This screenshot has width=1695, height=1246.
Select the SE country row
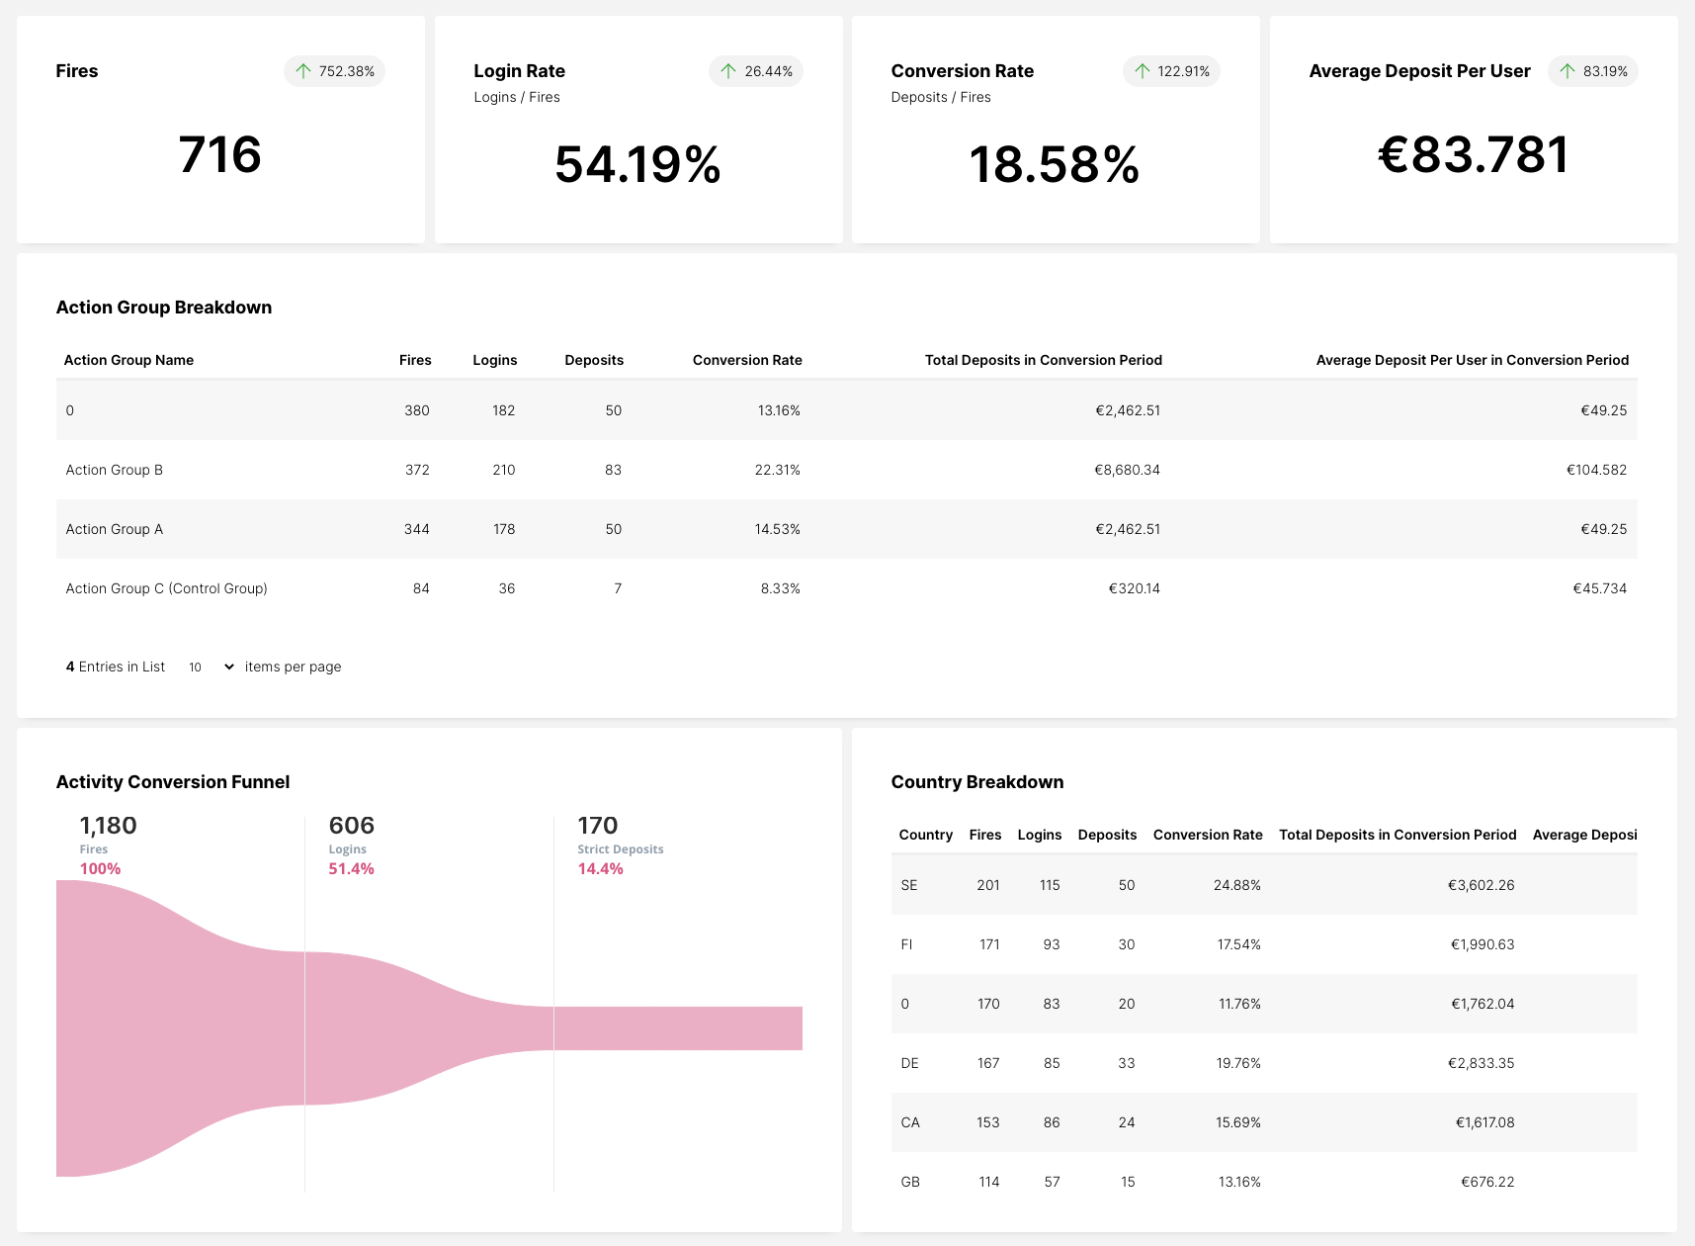click(909, 885)
